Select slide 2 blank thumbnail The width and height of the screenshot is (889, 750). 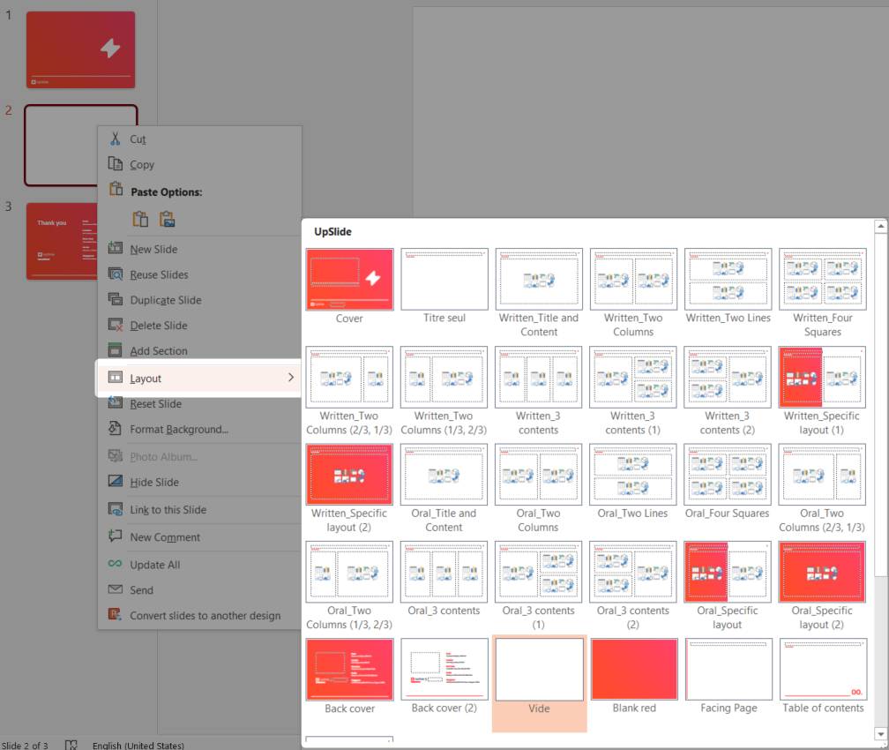(61, 146)
